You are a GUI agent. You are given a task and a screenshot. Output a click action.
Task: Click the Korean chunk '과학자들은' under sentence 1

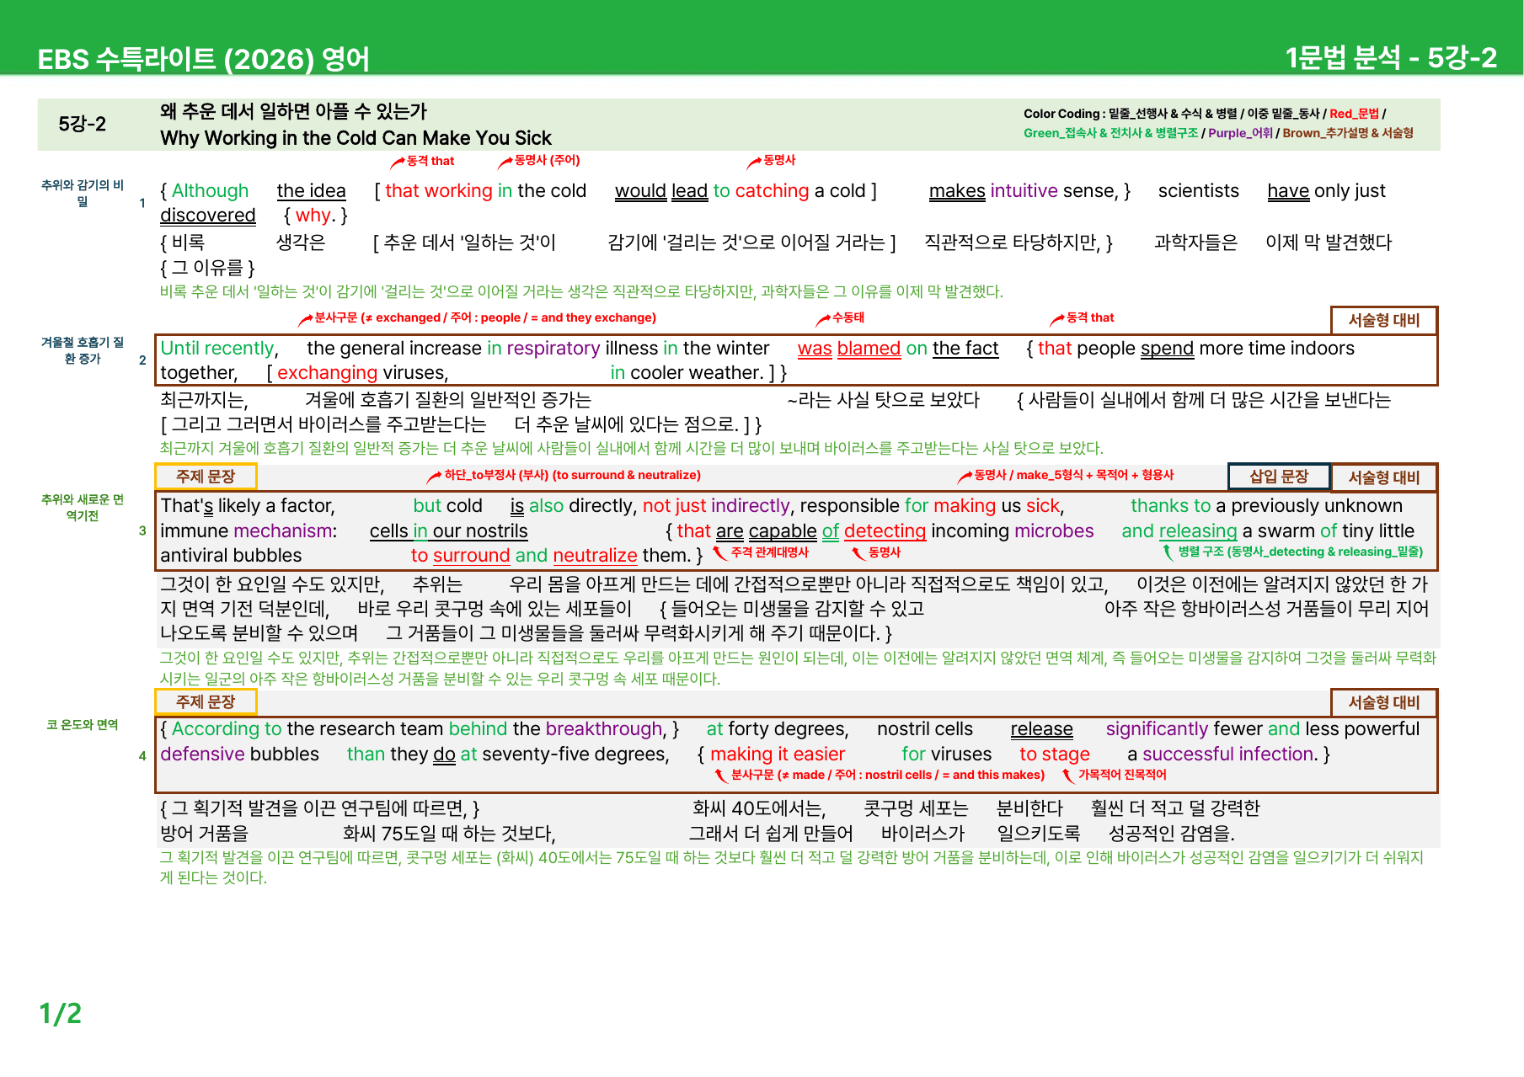[x=1195, y=243]
